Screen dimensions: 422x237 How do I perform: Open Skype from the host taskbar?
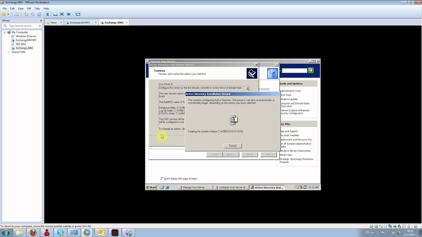coord(60,233)
